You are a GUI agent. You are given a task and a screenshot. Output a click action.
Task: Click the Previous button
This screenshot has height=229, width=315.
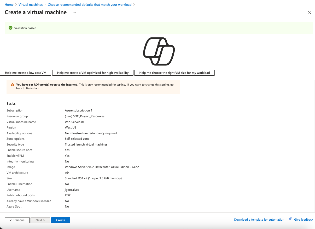pos(17,220)
